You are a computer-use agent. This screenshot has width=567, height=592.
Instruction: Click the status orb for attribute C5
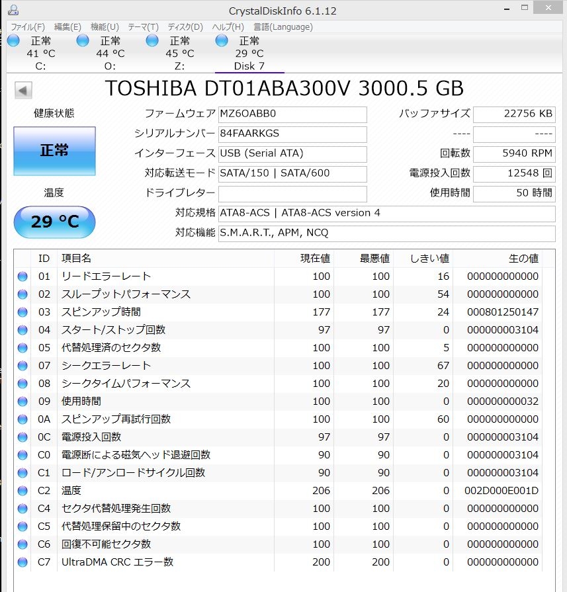(x=22, y=527)
